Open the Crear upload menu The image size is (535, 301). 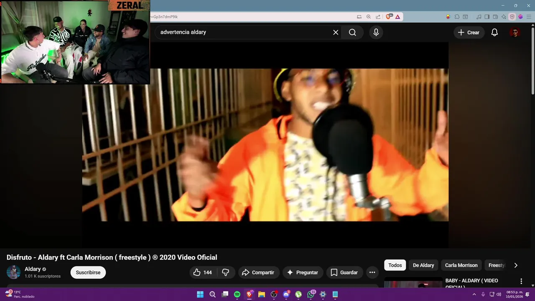[x=469, y=32]
